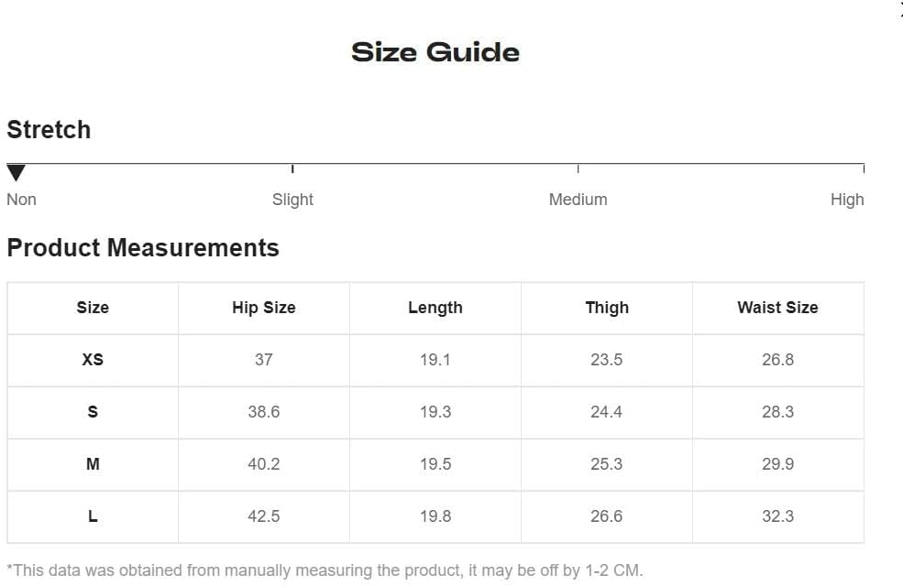Click the Waist Size column header
Screen dimensions: 903x586
coord(777,308)
